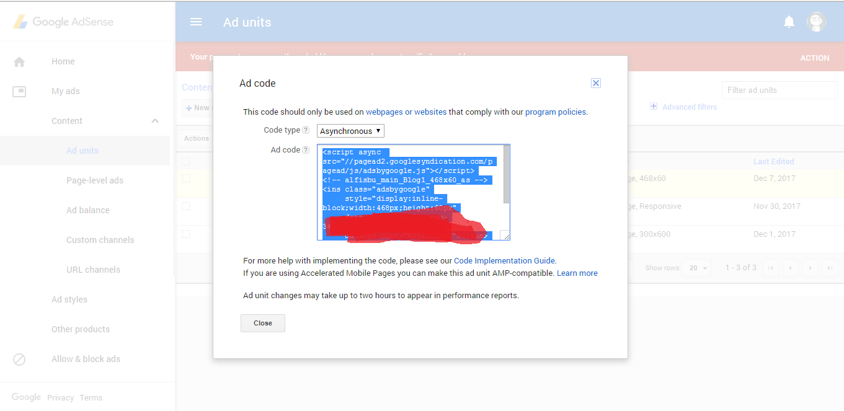Viewport: 844px width, 411px height.
Task: Collapse the Content section chevron
Action: tap(155, 121)
